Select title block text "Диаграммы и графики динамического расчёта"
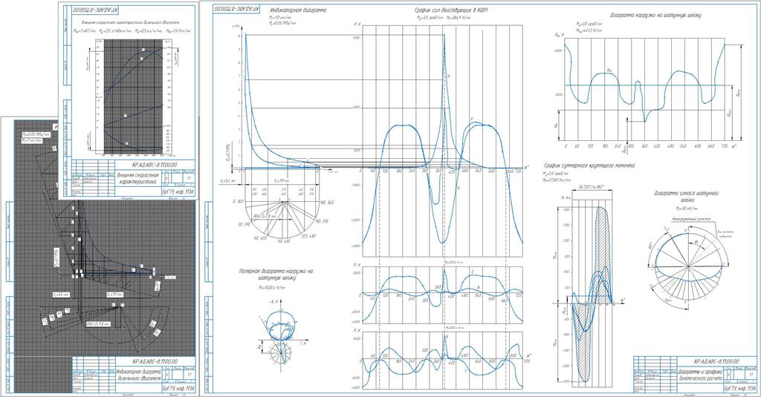Screen dimensions: 761x397 coord(700,375)
